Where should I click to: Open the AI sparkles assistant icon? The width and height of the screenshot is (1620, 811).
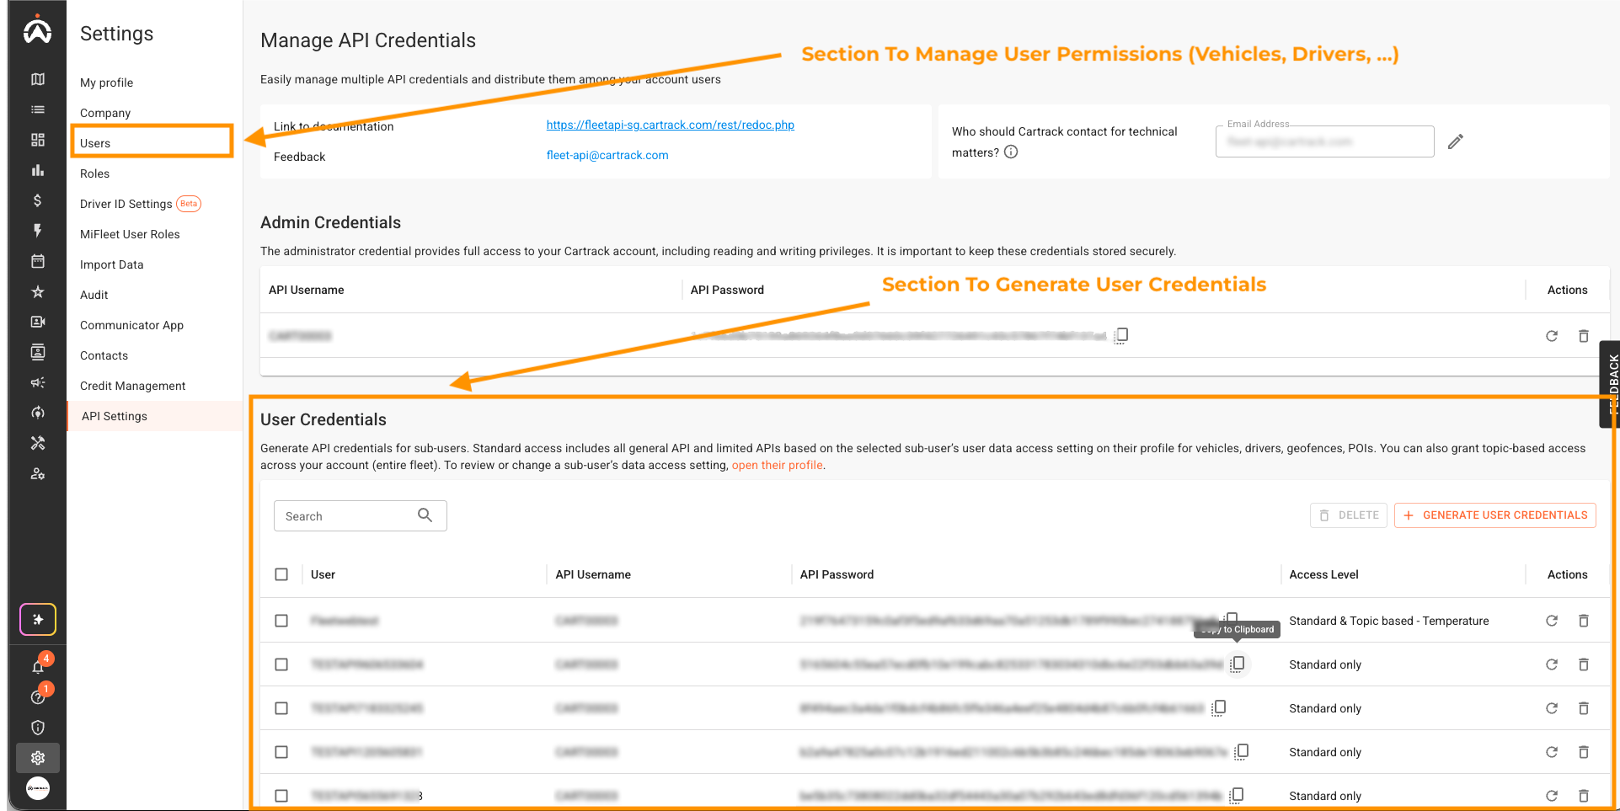[x=37, y=619]
